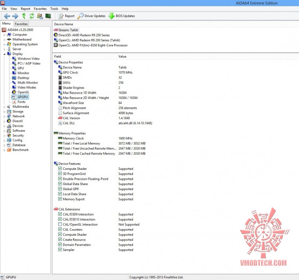
Task: Click the Device Name column header
Action: pos(131,24)
